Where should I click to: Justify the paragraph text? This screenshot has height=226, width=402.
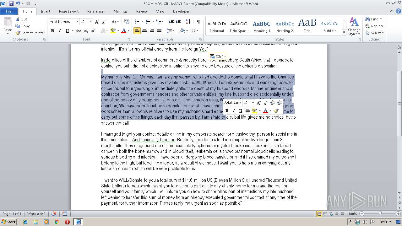[160, 31]
